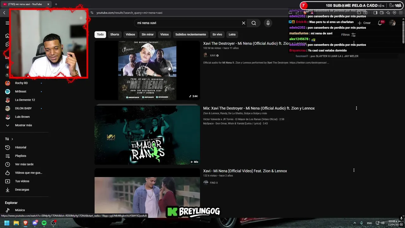This screenshot has height=228, width=405.
Task: Click the browser back arrow
Action: click(x=4, y=13)
